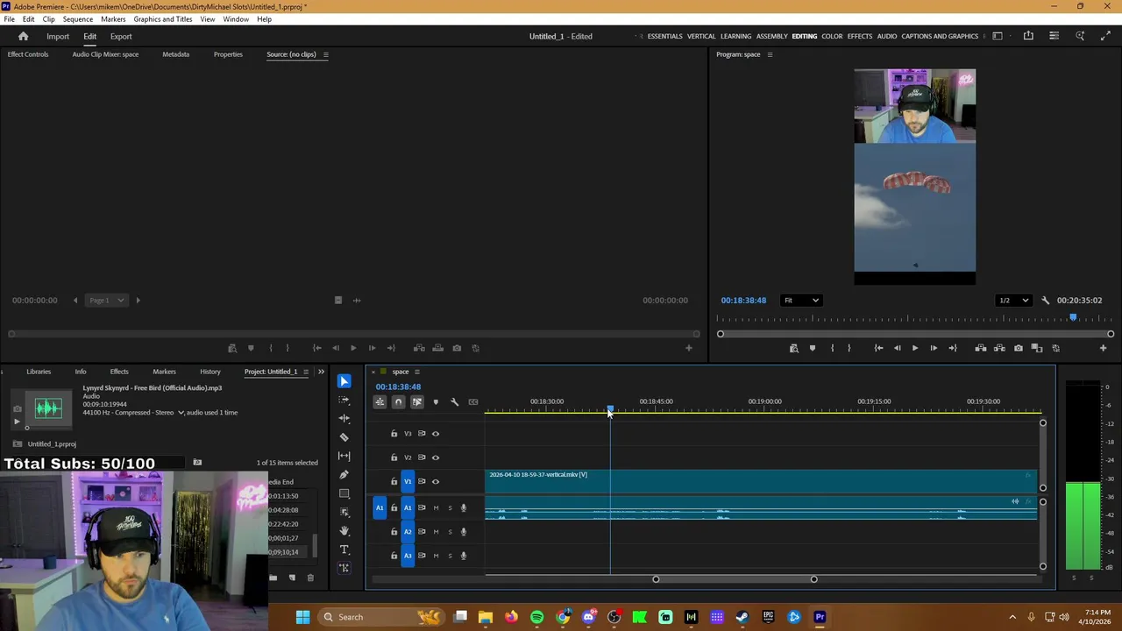
Task: Switch to the Effects panel tab
Action: coord(119,372)
